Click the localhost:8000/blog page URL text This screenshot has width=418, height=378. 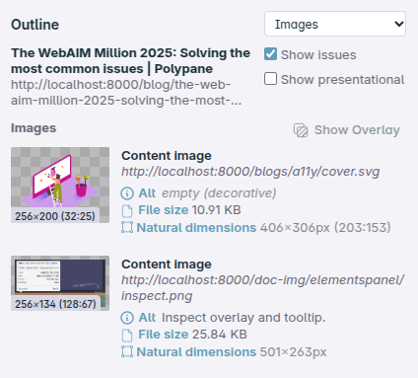click(x=126, y=93)
